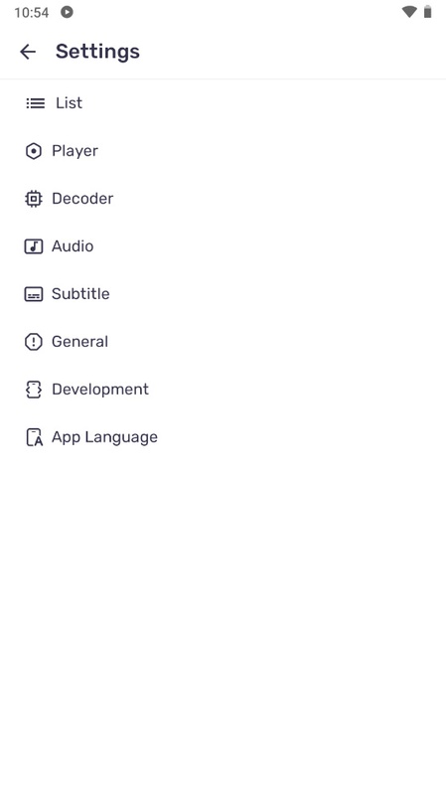Image resolution: width=446 pixels, height=795 pixels.
Task: Tap the back arrow icon
Action: 28,52
